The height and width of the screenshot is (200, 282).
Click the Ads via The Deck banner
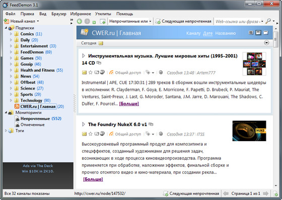(x=38, y=175)
